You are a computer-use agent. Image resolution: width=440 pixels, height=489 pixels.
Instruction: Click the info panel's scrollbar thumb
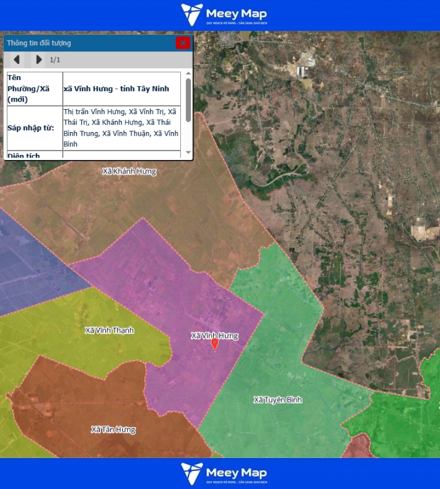click(188, 99)
